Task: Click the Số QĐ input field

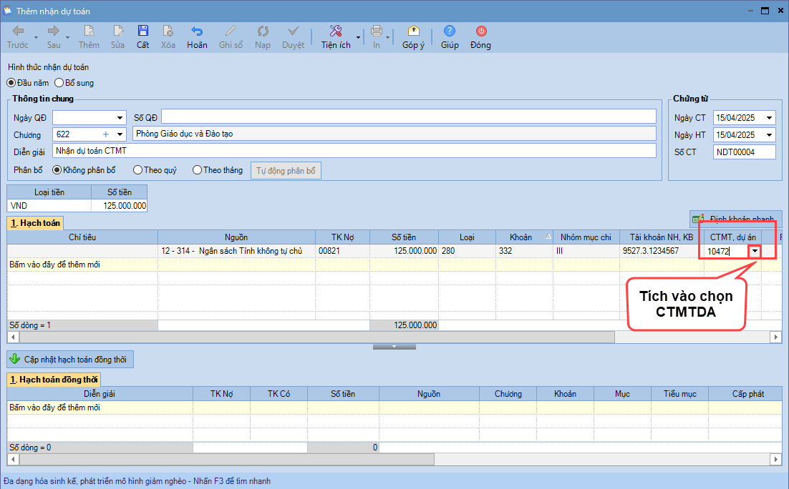Action: [x=409, y=116]
